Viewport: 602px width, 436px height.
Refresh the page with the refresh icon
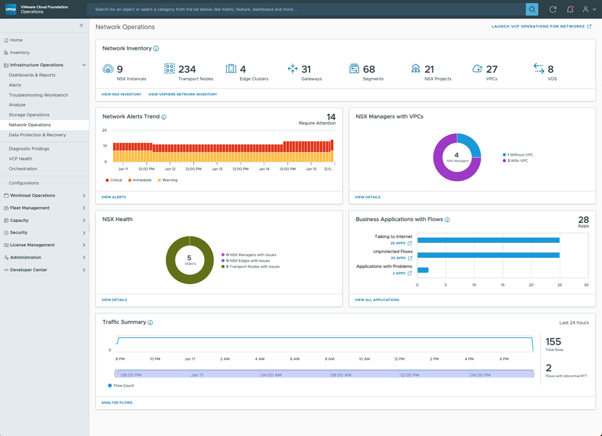553,9
